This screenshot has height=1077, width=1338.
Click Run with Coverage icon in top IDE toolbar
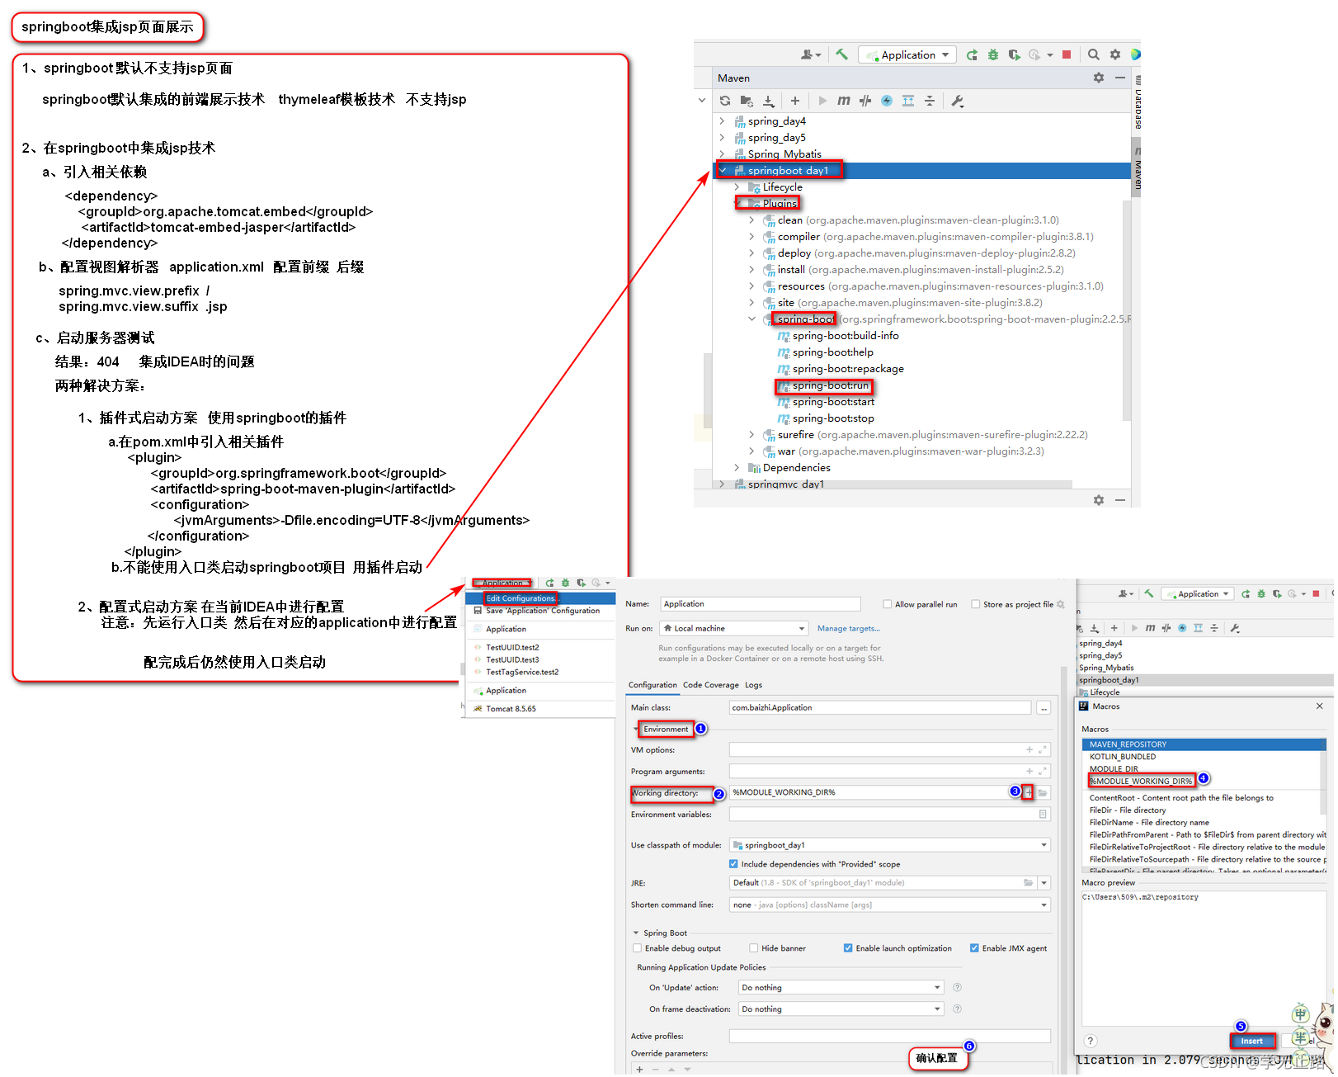pyautogui.click(x=1015, y=54)
